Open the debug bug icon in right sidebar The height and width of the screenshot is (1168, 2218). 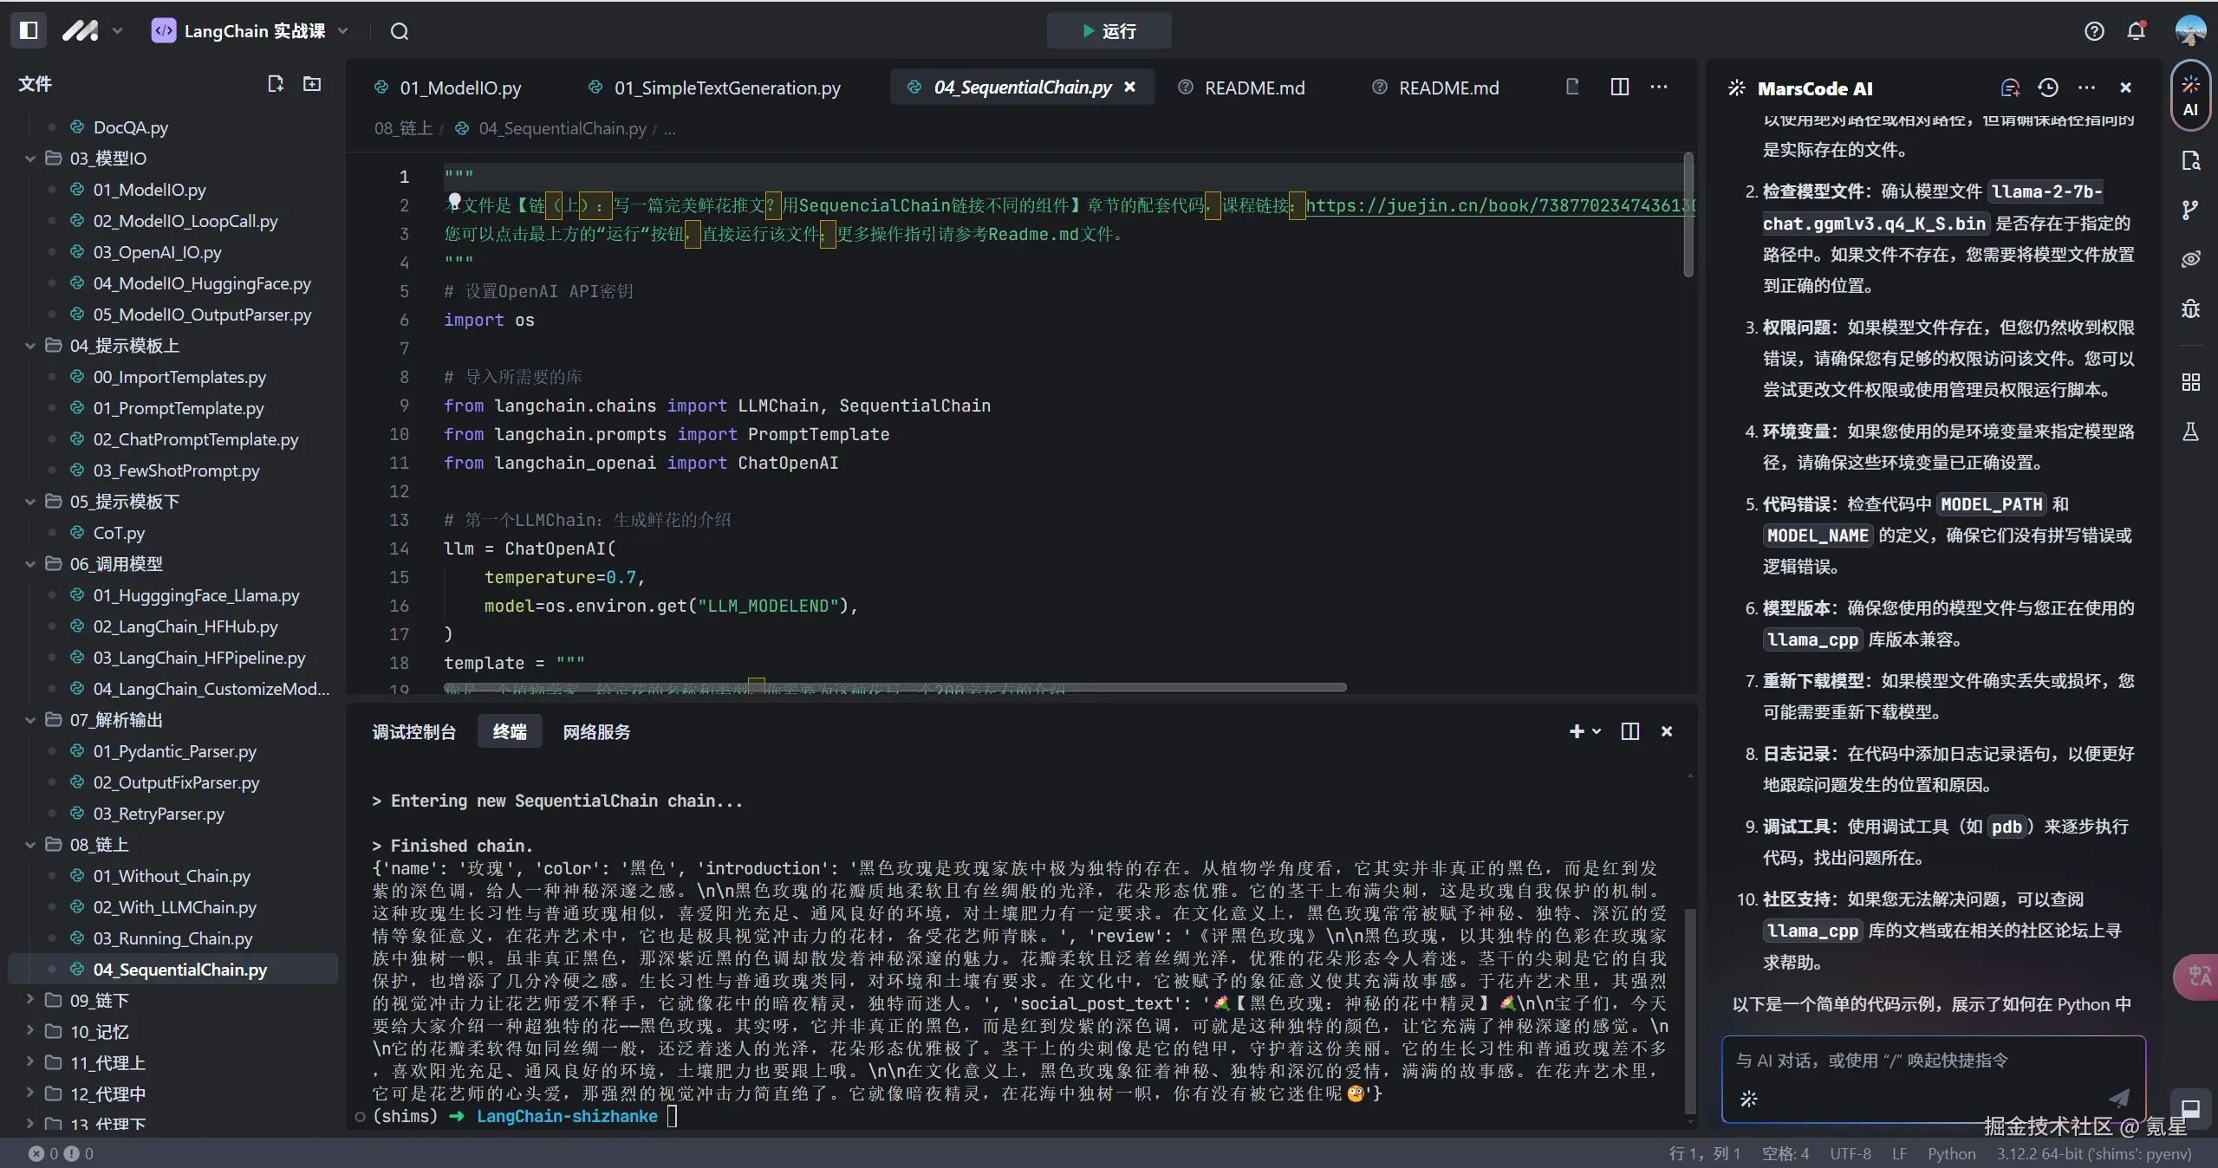point(2190,309)
